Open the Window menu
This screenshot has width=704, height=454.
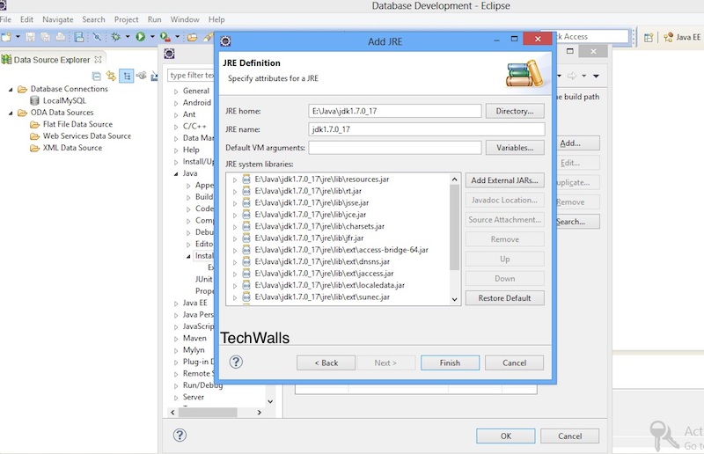point(185,19)
